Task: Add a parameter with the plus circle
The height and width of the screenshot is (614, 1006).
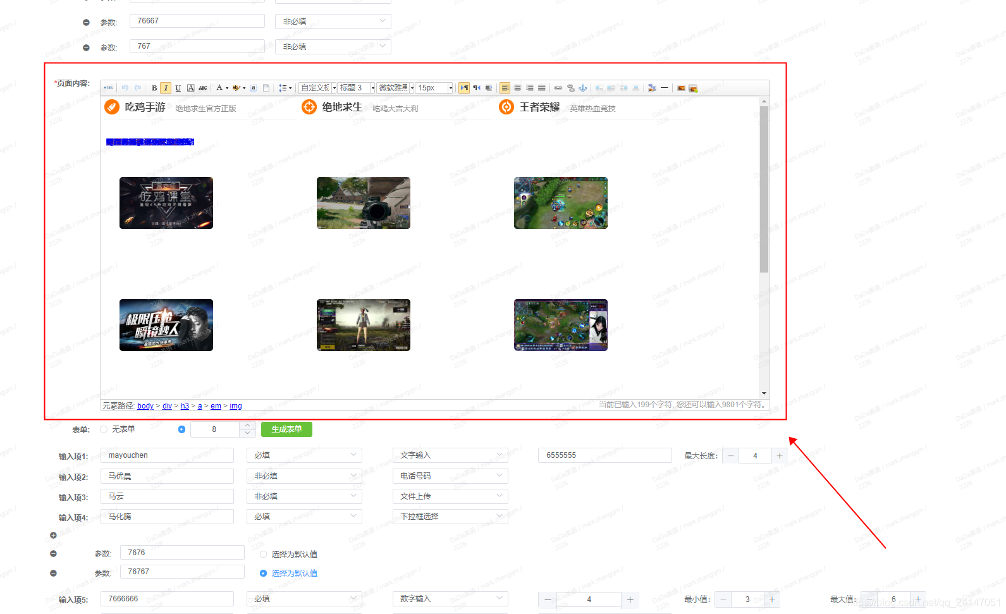Action: (x=53, y=535)
